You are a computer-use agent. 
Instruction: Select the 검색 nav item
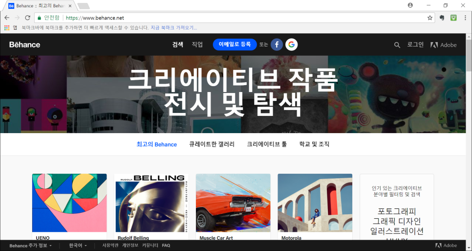[x=177, y=45]
